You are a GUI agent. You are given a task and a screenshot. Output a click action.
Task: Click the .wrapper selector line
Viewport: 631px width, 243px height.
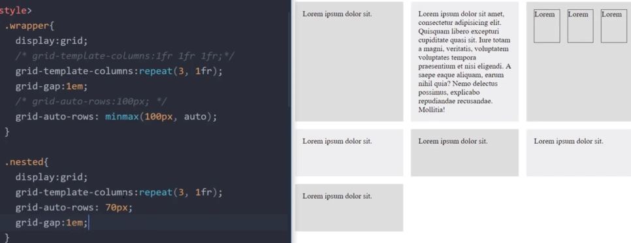29,25
